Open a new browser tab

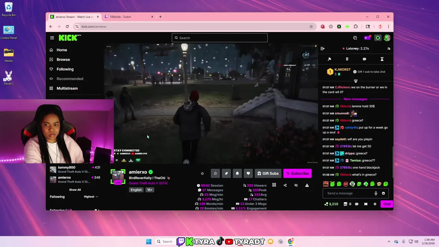pyautogui.click(x=160, y=17)
